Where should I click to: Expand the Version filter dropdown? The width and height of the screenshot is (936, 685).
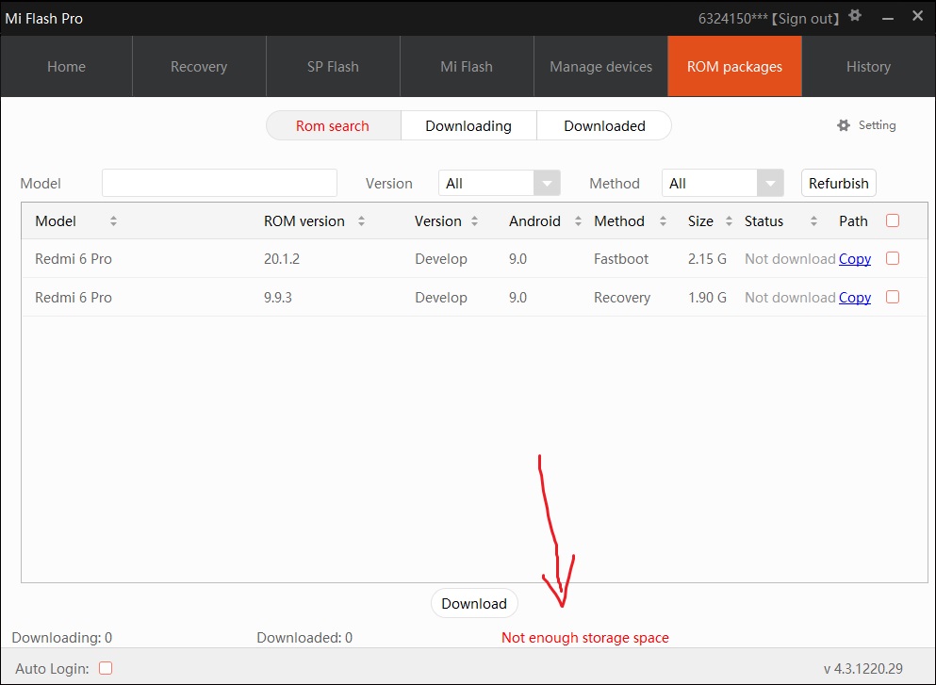547,184
